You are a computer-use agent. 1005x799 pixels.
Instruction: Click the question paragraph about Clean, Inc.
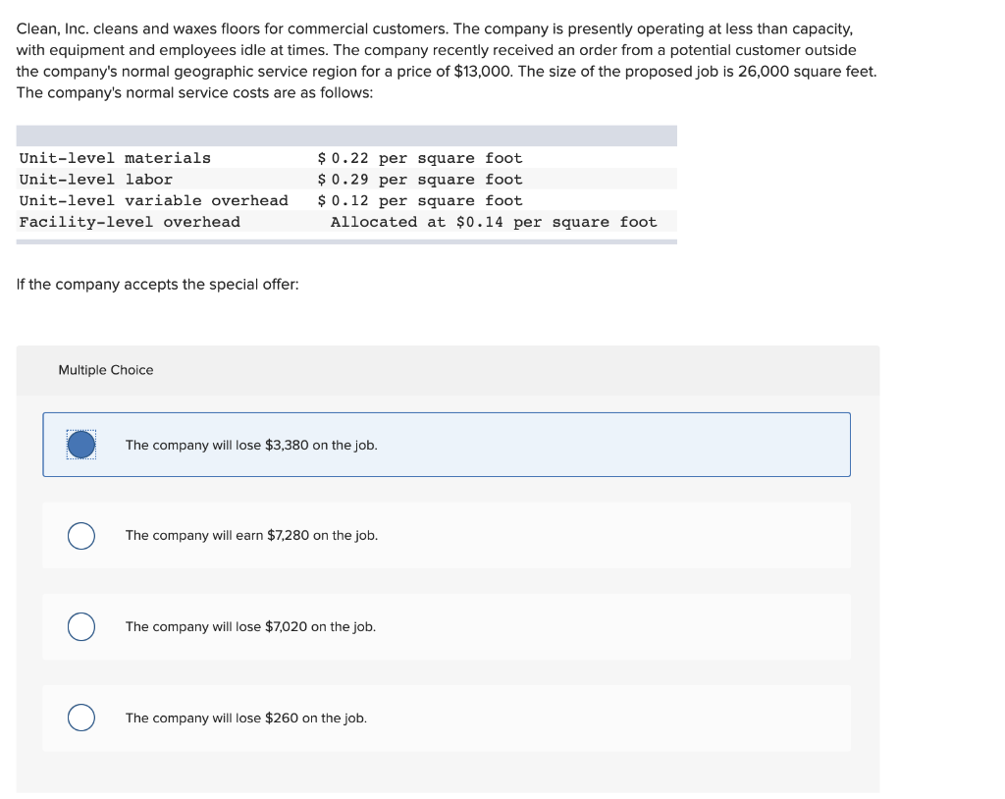click(447, 60)
